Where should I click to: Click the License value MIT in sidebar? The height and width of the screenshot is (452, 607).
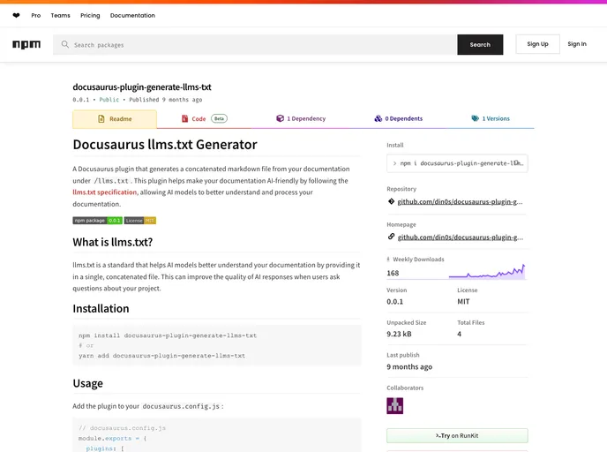[x=463, y=301]
